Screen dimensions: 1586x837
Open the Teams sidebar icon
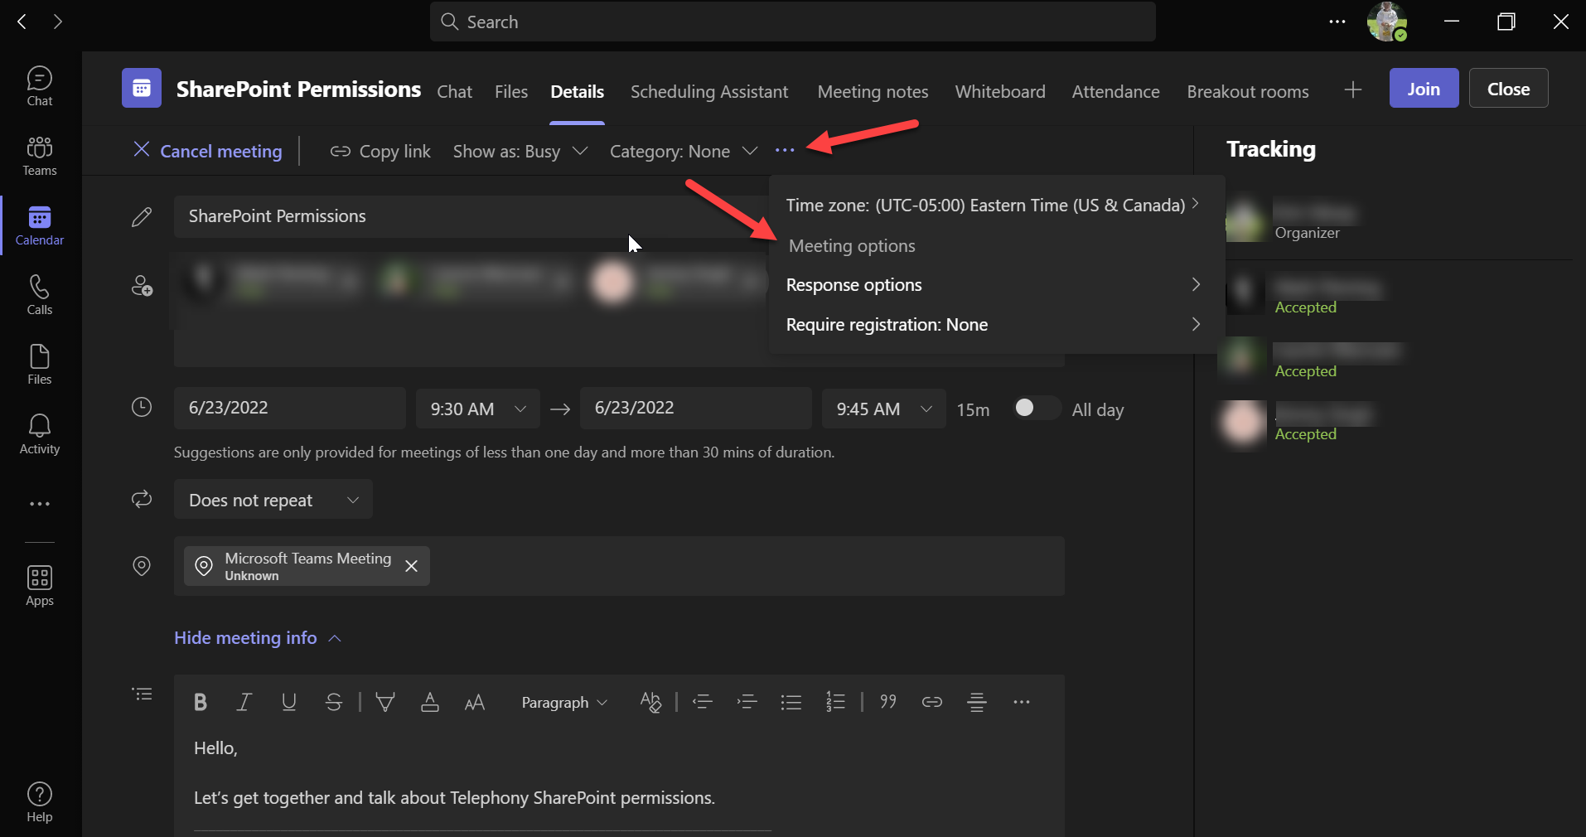pyautogui.click(x=40, y=156)
